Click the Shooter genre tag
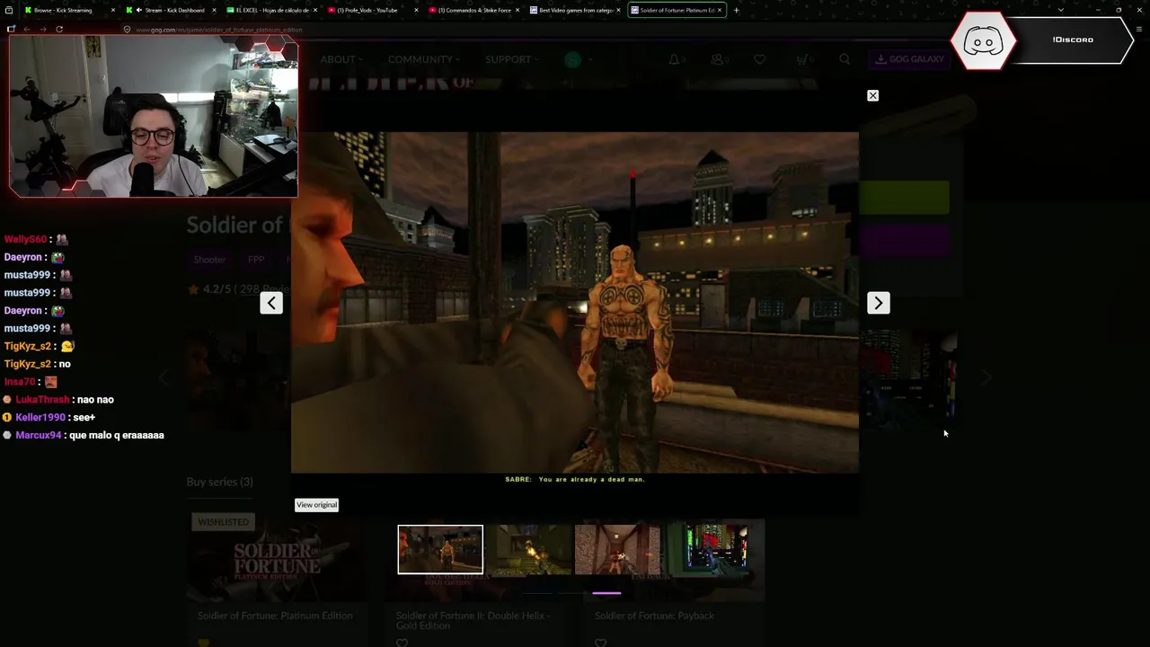The height and width of the screenshot is (647, 1150). tap(209, 260)
